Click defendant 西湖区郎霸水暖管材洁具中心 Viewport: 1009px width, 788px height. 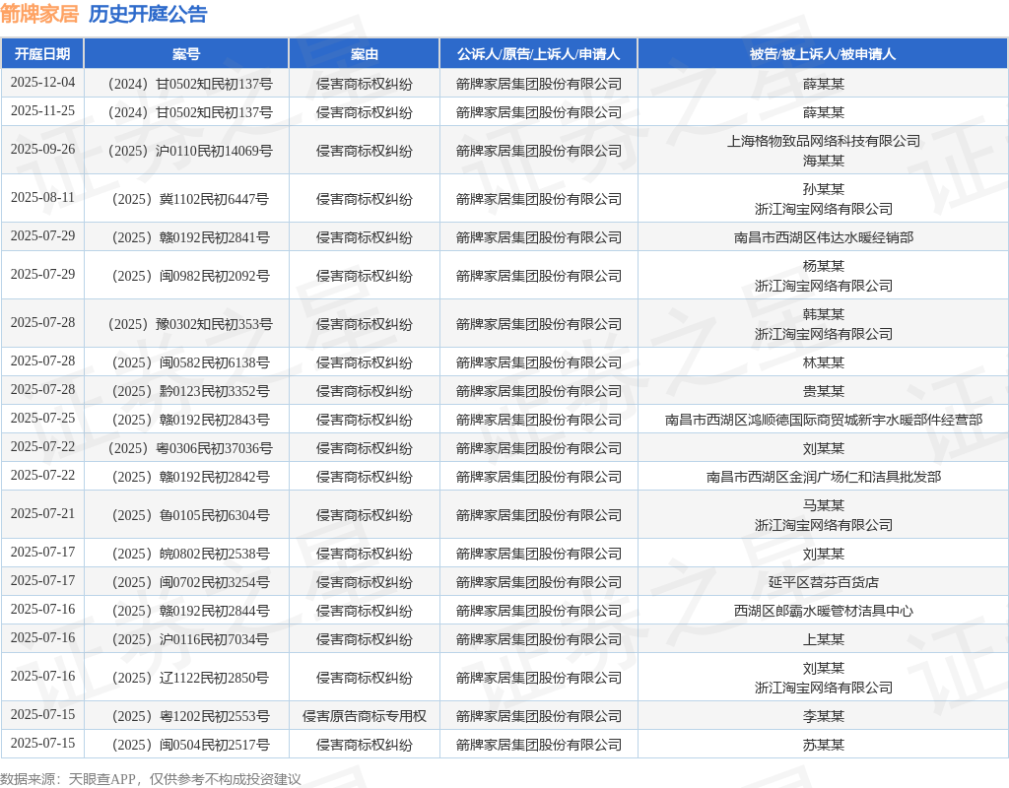tap(823, 611)
